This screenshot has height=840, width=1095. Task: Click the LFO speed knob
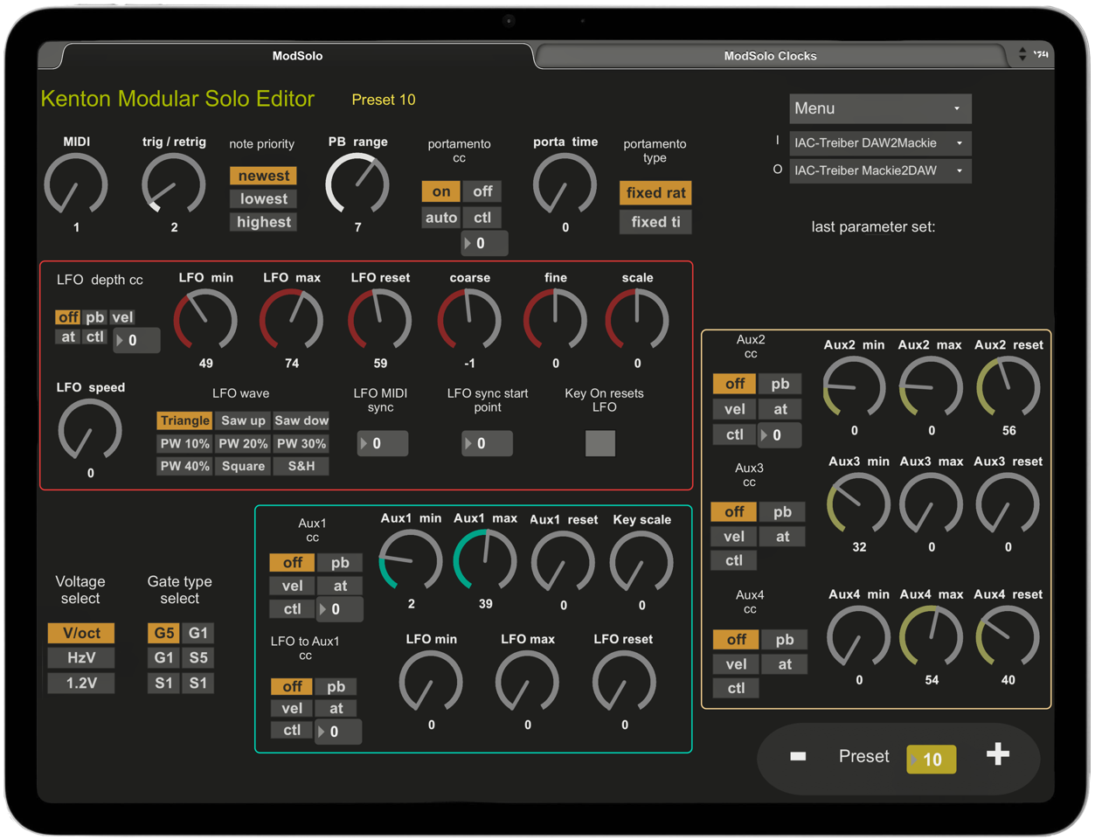click(90, 430)
